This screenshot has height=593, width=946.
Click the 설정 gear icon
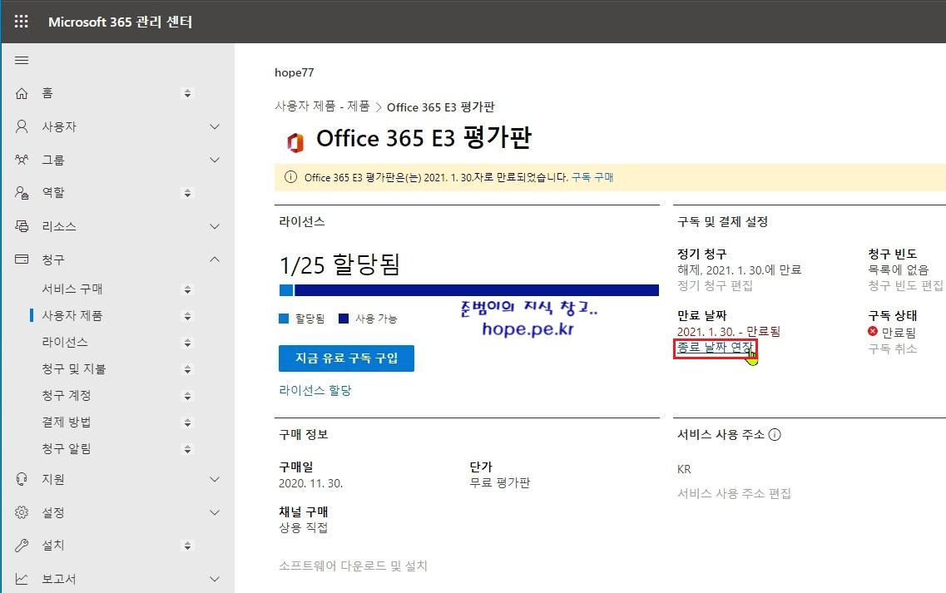click(x=22, y=512)
